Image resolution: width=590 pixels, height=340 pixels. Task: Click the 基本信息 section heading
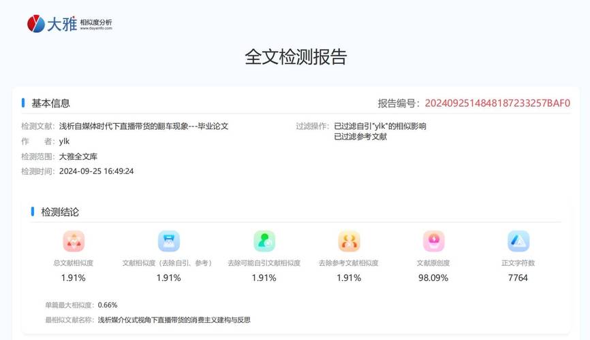coord(50,103)
